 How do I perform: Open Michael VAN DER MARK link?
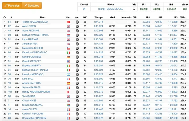35,35
